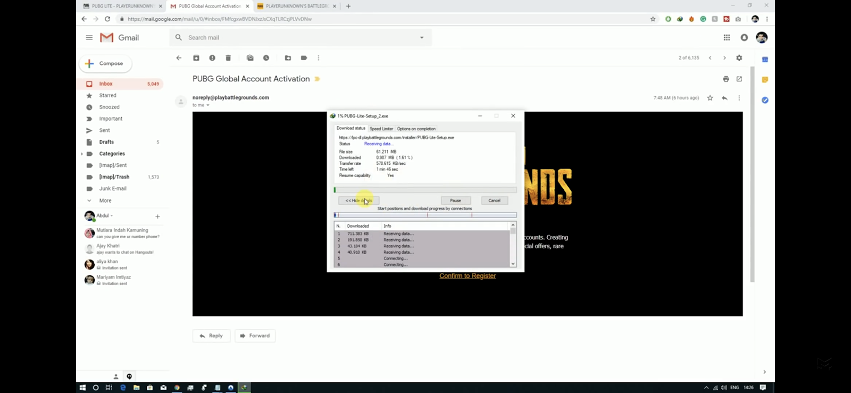Archive this email

[x=196, y=58]
